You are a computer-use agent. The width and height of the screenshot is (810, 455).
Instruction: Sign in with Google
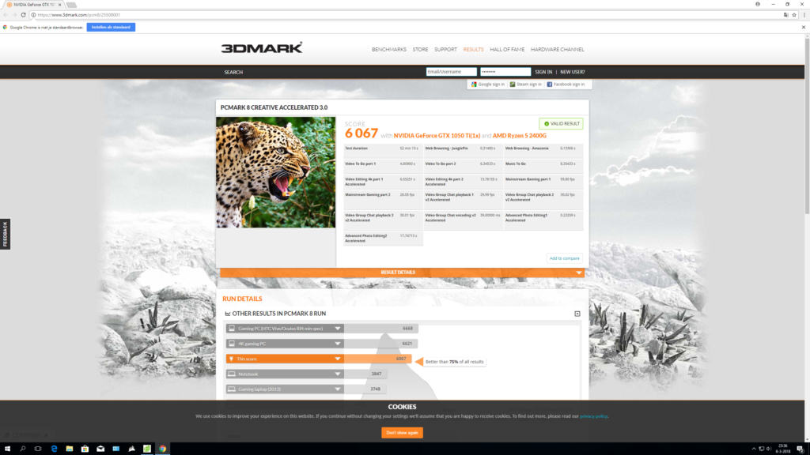[x=487, y=84]
